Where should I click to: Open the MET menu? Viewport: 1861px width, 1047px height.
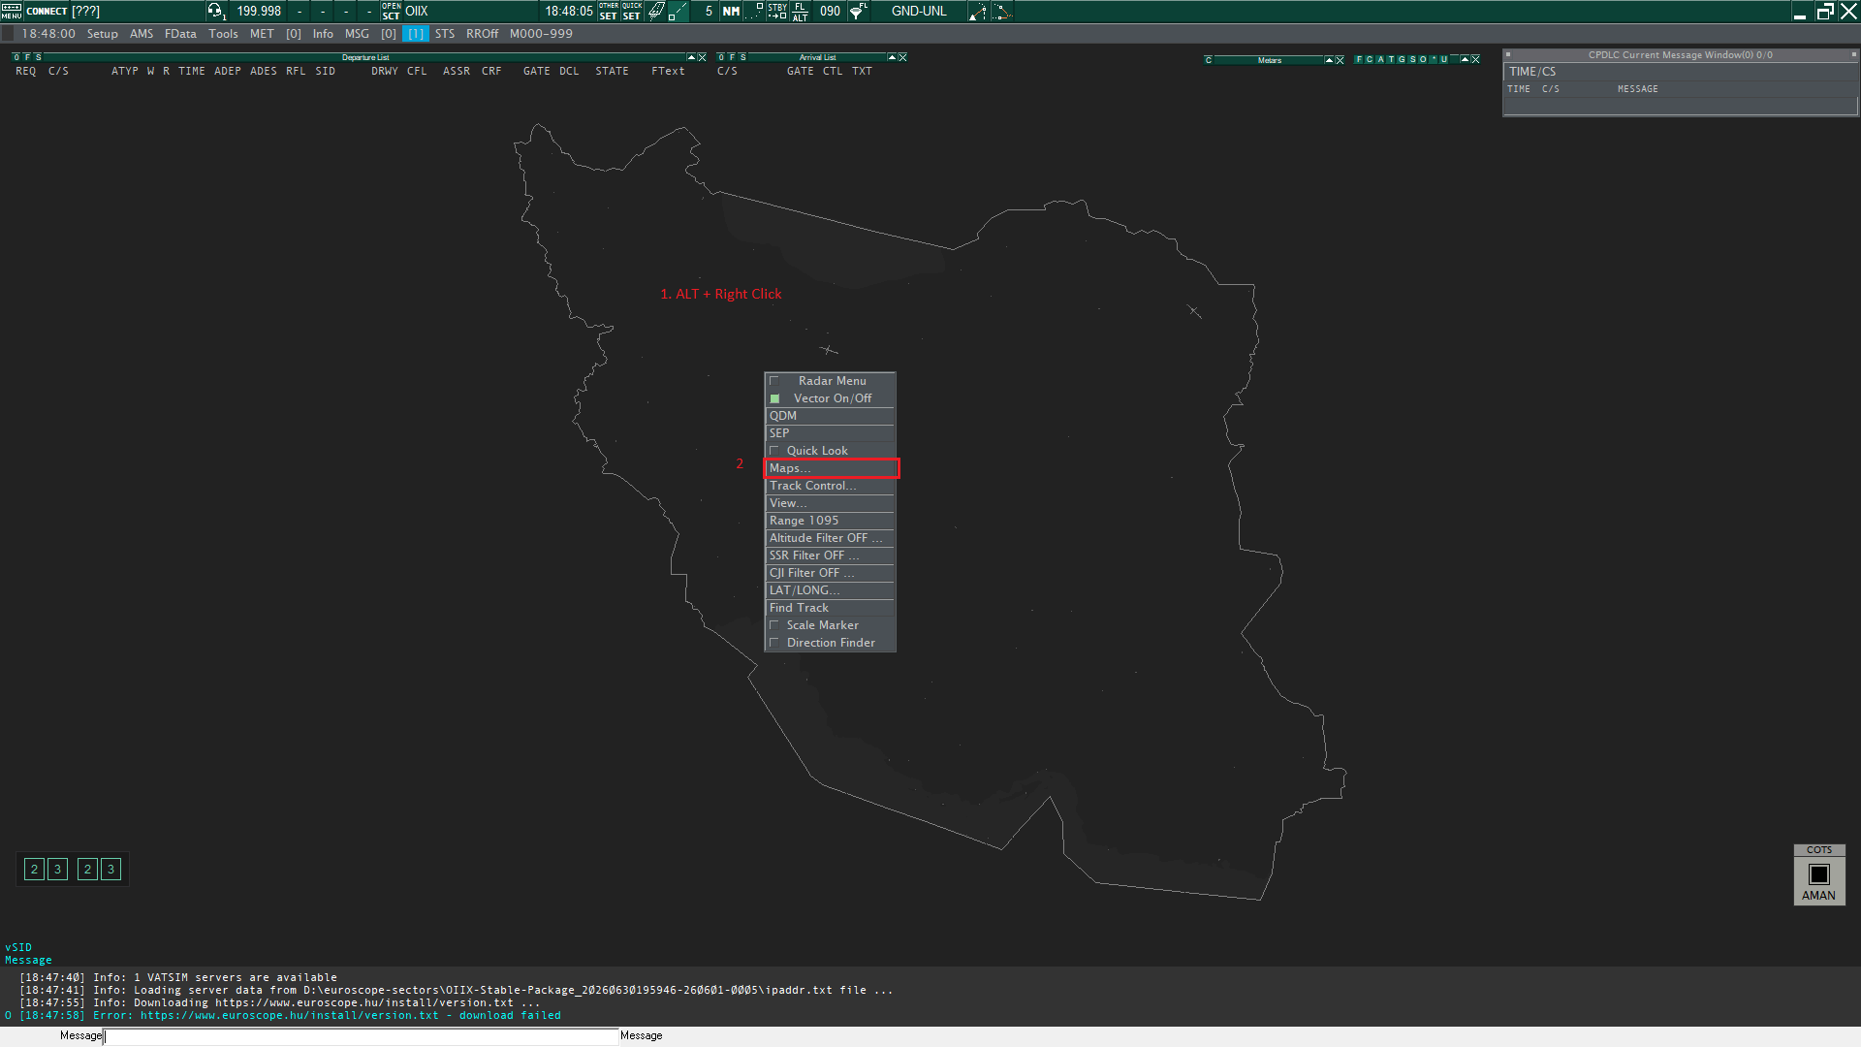coord(262,34)
